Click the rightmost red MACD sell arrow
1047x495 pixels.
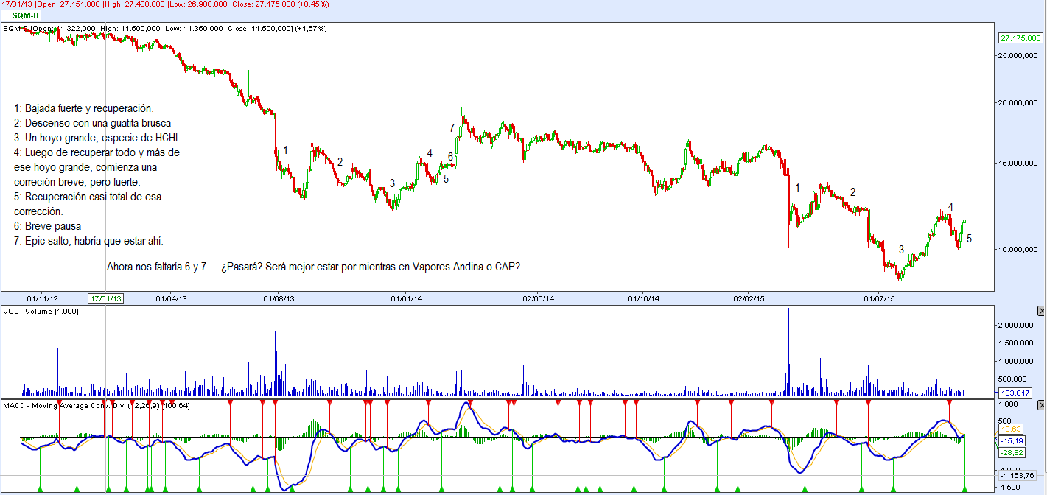pos(949,404)
